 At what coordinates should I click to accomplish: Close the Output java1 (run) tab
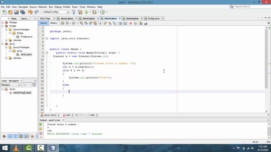coord(63,120)
